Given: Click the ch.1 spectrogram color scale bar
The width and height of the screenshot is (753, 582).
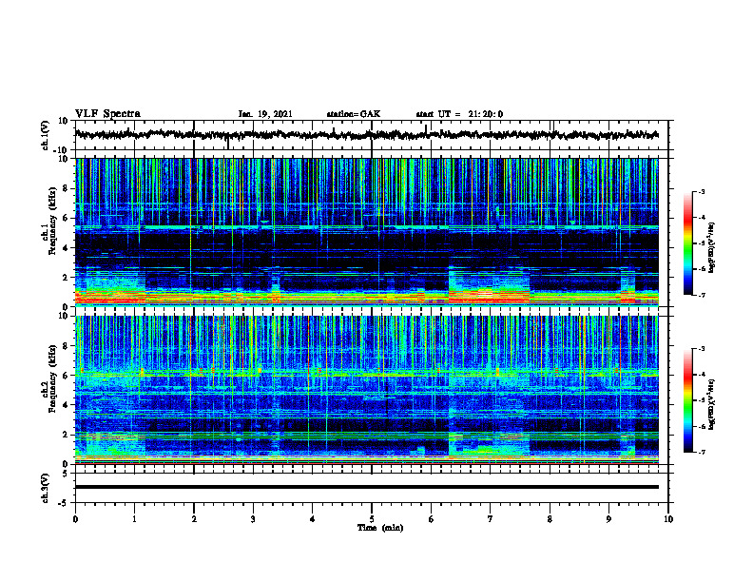Looking at the screenshot, I should click(688, 243).
